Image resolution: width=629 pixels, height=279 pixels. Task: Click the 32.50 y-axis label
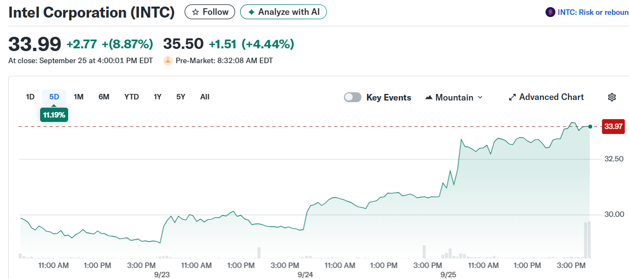[x=614, y=159]
